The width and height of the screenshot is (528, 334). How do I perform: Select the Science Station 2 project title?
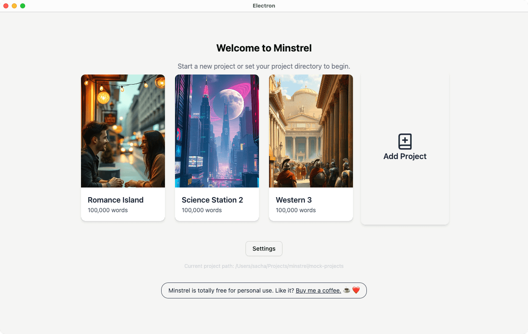pyautogui.click(x=212, y=200)
